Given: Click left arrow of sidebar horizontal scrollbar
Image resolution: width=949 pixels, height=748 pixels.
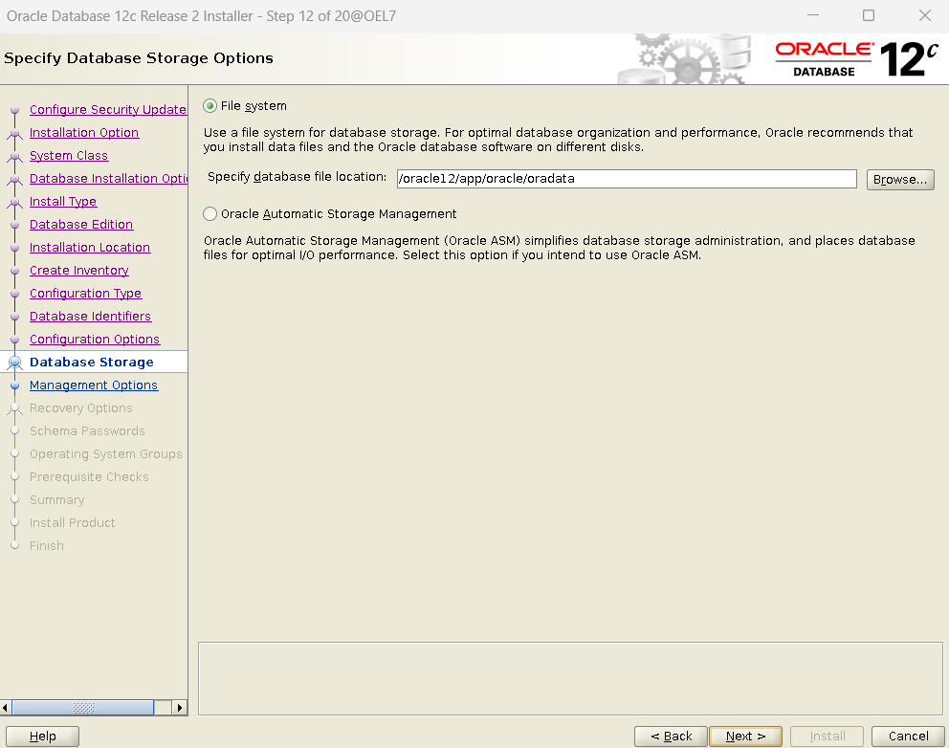Looking at the screenshot, I should (6, 708).
